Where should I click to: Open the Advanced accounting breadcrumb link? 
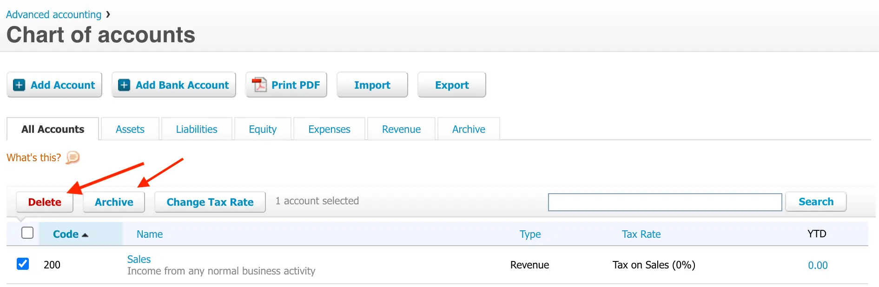(x=53, y=14)
